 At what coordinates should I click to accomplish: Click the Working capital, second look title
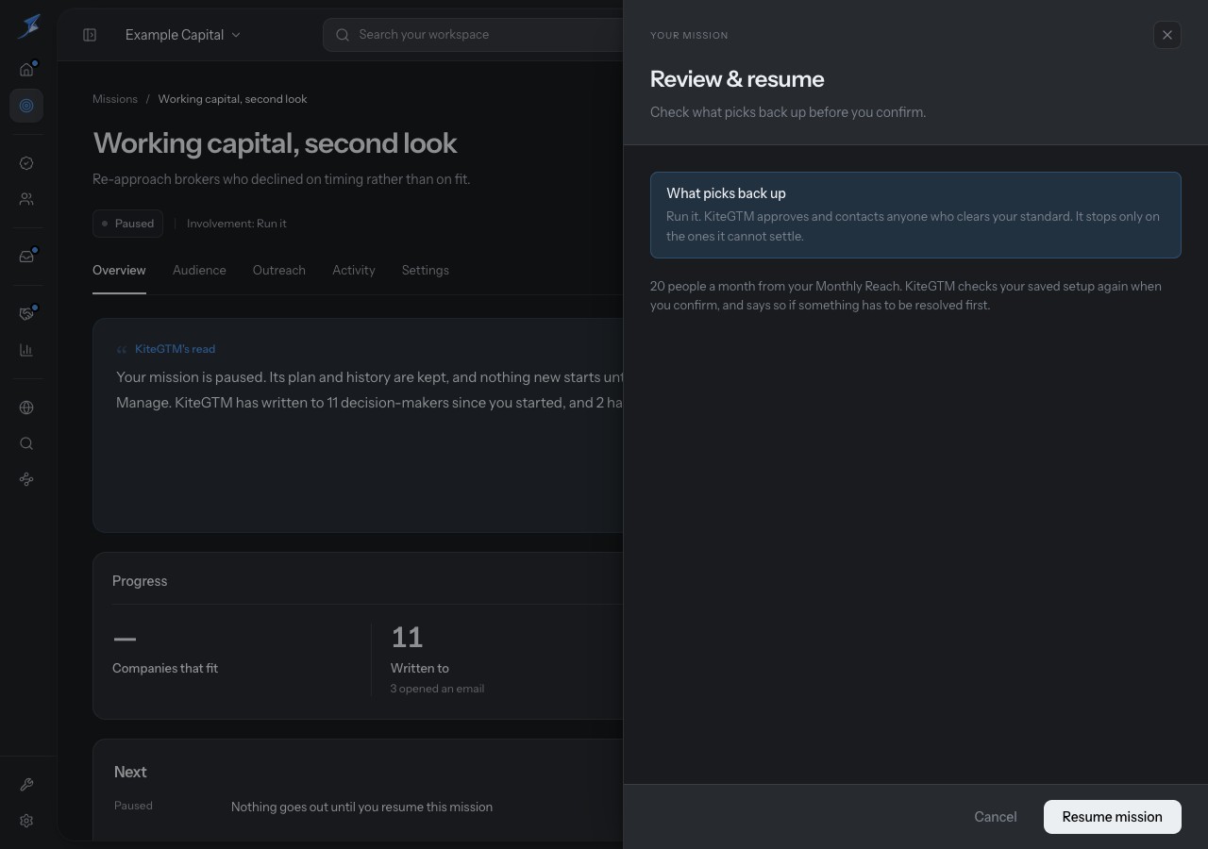tap(275, 143)
